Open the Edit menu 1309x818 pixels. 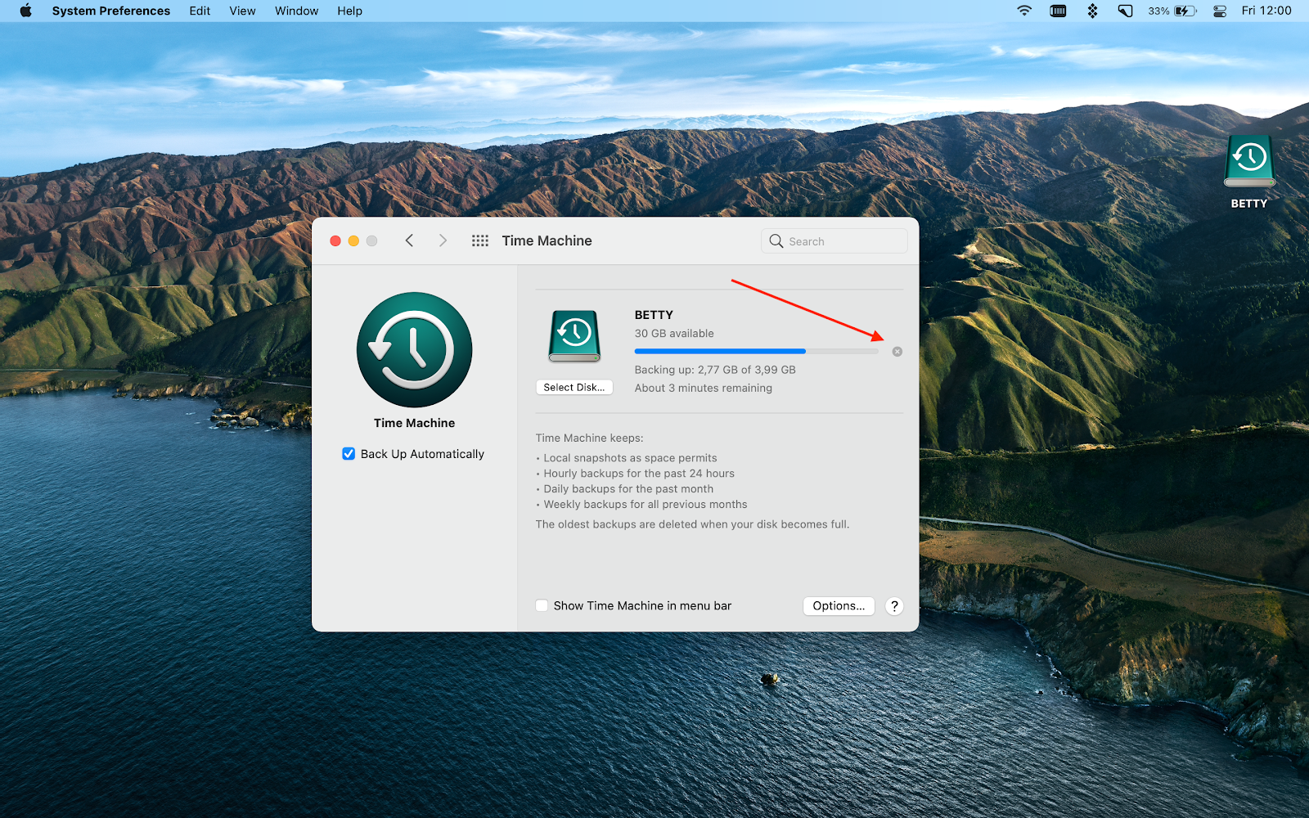coord(200,11)
